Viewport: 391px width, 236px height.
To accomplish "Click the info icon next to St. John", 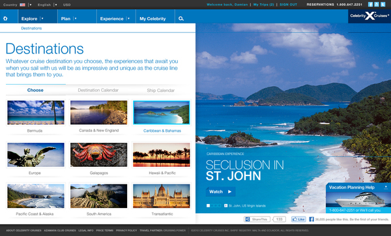I will pos(225,205).
